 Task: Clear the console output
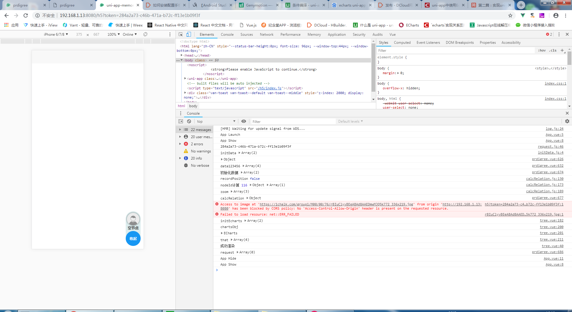click(x=189, y=121)
